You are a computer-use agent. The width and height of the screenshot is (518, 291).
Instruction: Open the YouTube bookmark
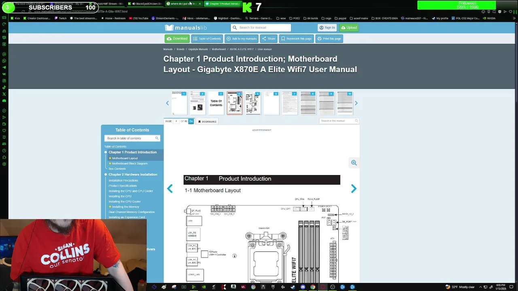[138, 18]
